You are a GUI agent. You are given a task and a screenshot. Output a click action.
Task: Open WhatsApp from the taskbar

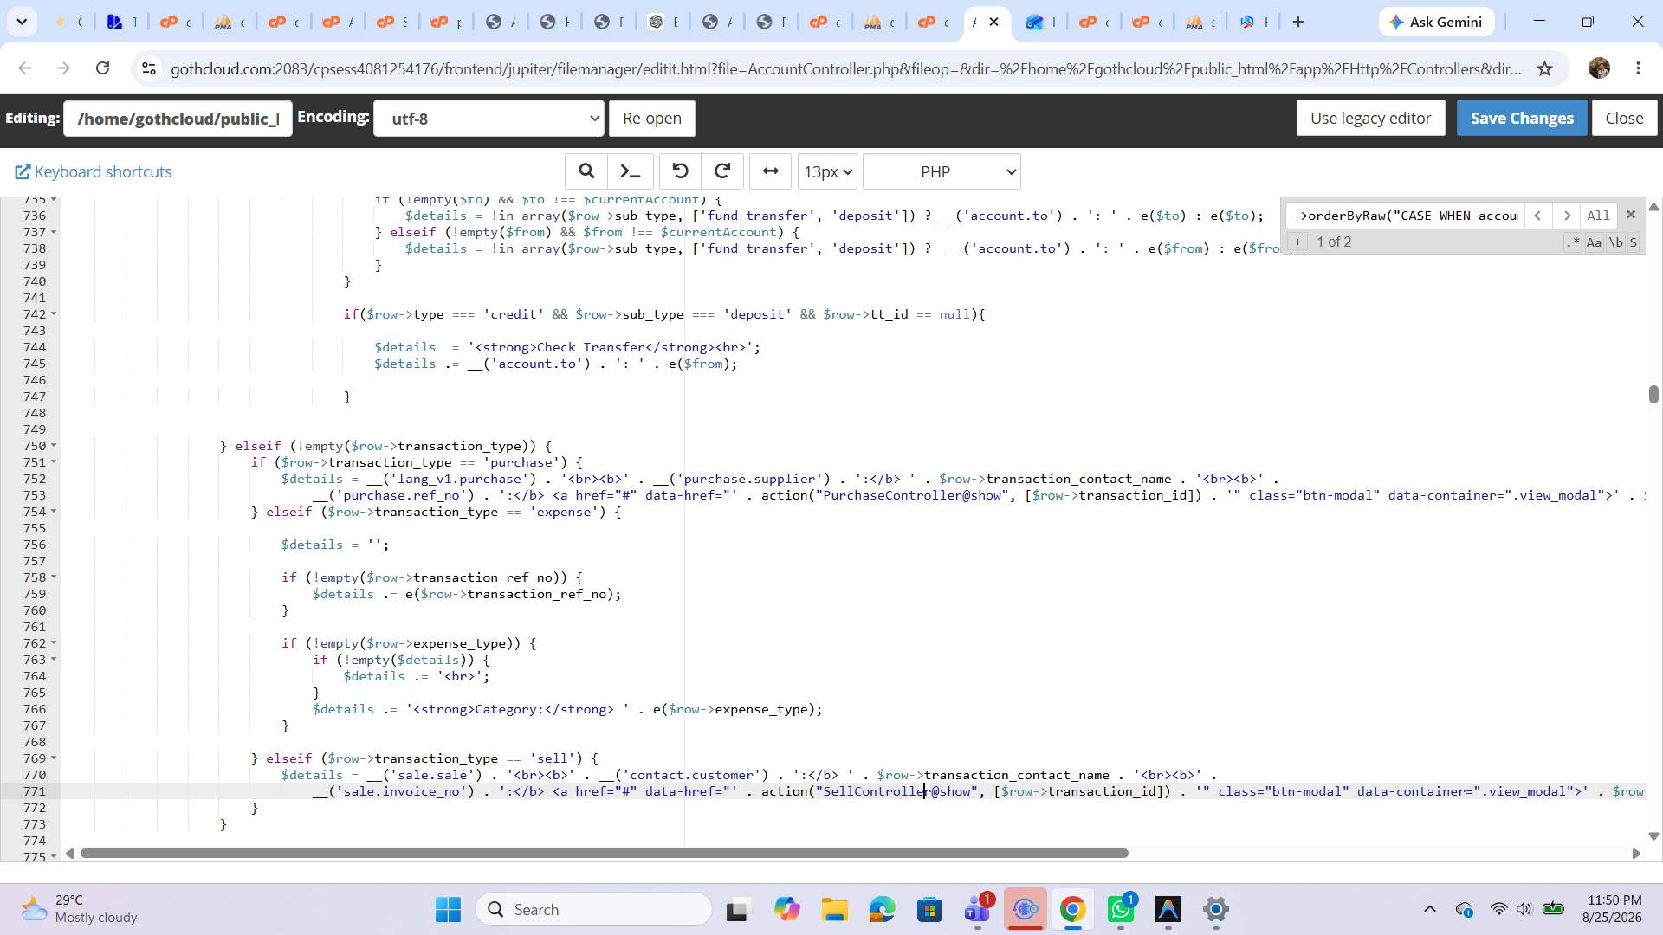coord(1121,909)
